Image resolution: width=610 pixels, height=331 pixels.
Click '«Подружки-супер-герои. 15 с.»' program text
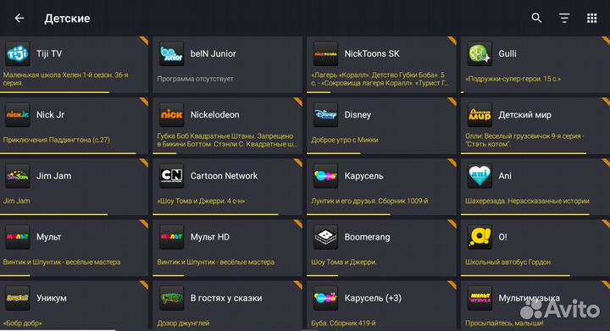(513, 79)
